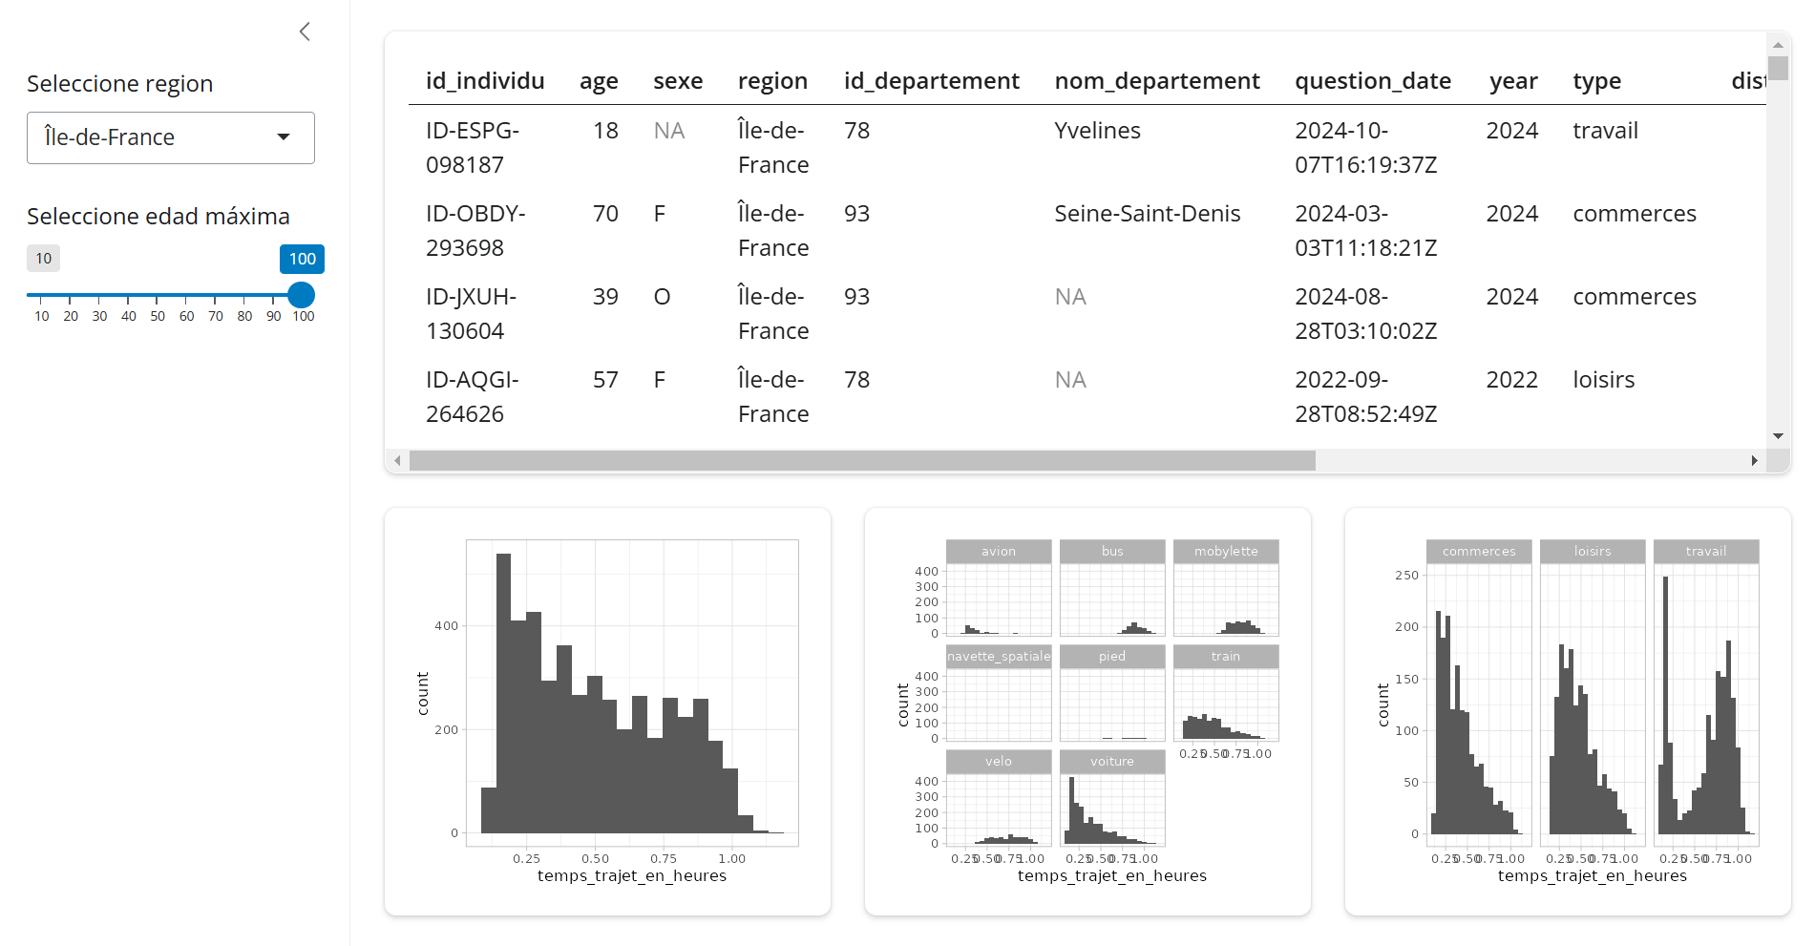1815x946 pixels.
Task: Click the edad máxima slider handle
Action: (301, 295)
